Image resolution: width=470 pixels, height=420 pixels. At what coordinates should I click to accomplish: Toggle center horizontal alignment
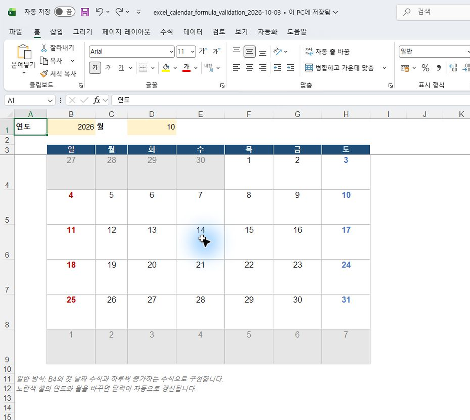click(249, 68)
